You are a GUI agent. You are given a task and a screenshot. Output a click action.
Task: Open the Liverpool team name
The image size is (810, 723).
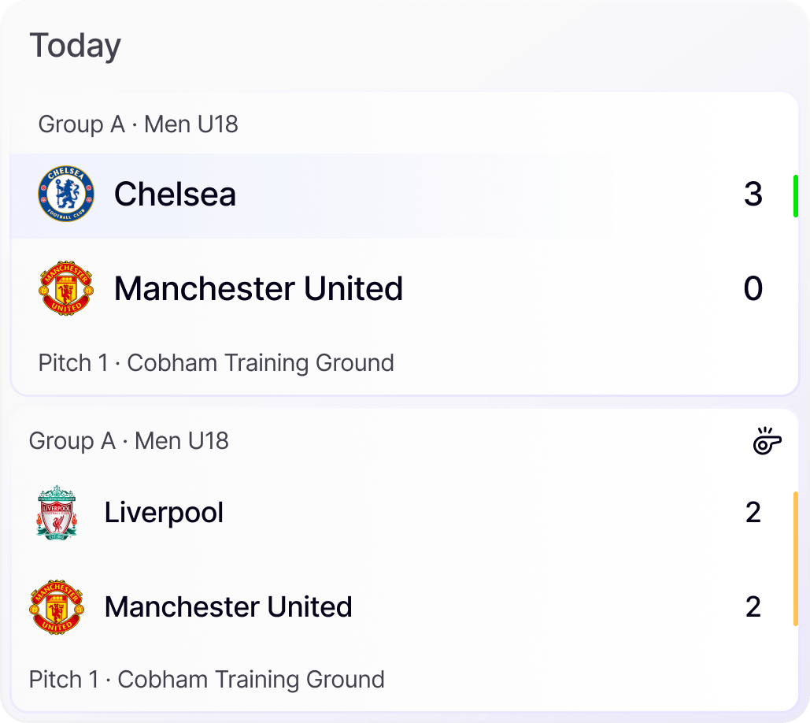point(164,513)
